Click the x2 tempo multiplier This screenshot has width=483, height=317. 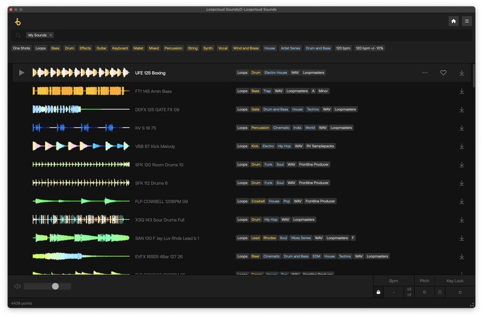tap(409, 289)
